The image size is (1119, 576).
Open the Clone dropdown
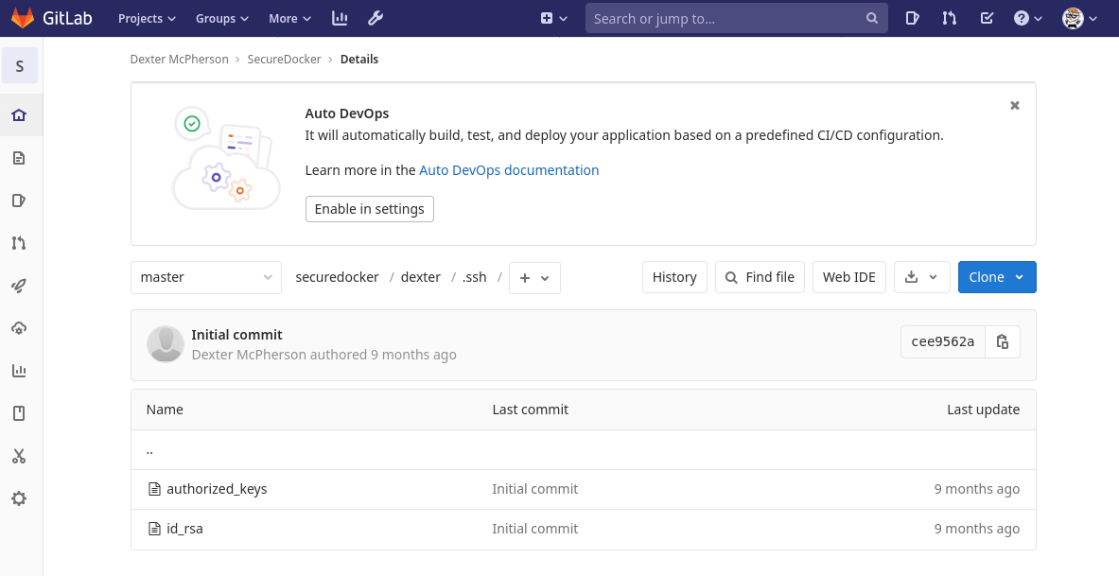click(x=996, y=277)
